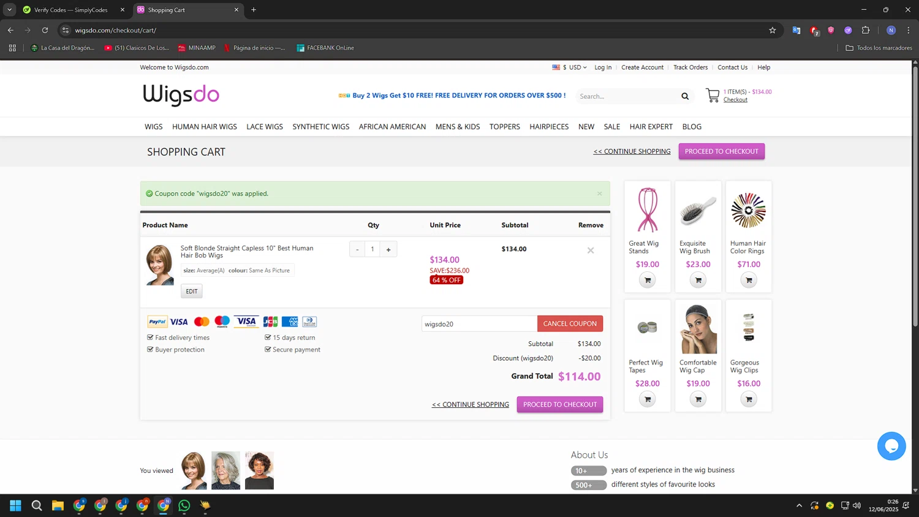Open the HUMAN HAIR WIGS menu
The height and width of the screenshot is (517, 919).
205,127
